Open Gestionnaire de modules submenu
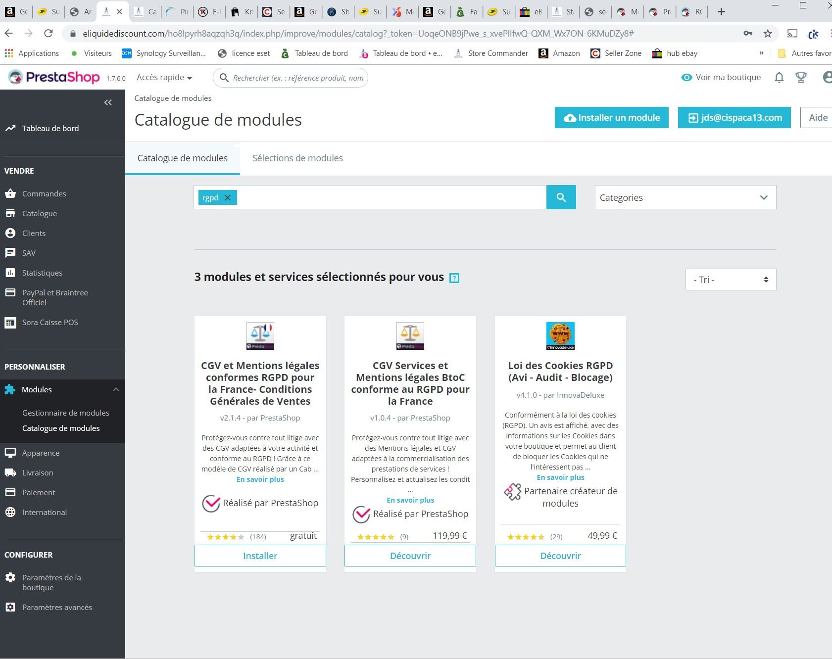Screen dimensions: 832x659 tap(66, 413)
